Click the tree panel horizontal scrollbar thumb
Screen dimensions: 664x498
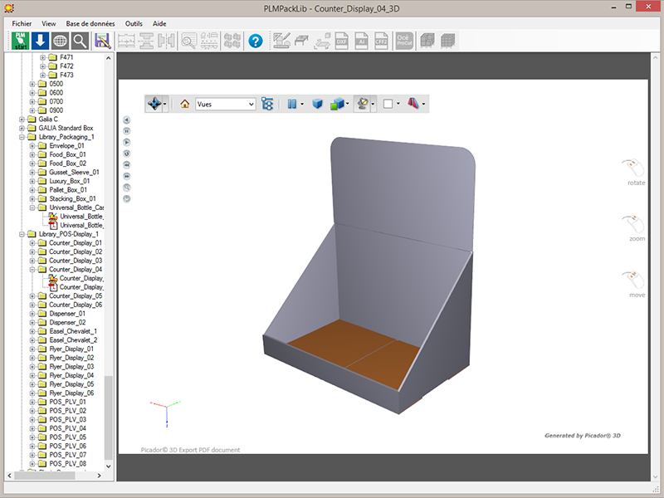(x=45, y=476)
